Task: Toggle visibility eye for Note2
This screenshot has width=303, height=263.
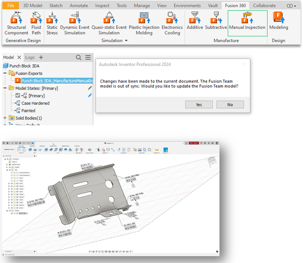Action: [12, 181]
